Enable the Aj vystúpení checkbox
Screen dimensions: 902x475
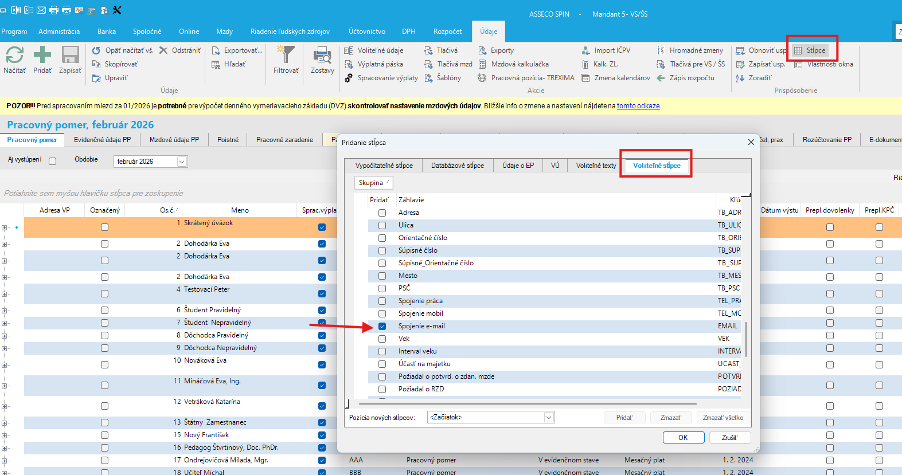tap(53, 162)
